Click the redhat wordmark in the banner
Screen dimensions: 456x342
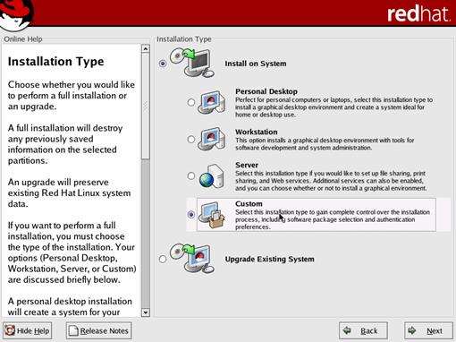coord(418,14)
